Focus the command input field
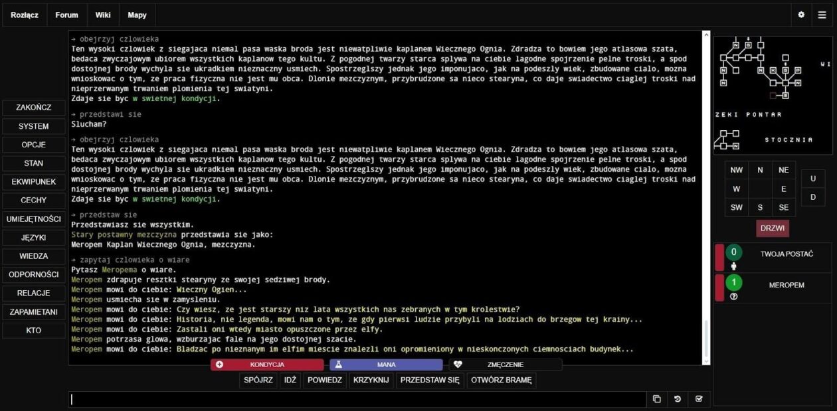The width and height of the screenshot is (837, 411). pyautogui.click(x=357, y=399)
